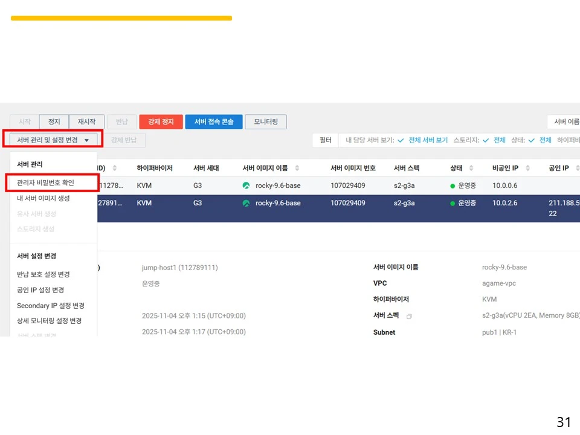Click the 하이퍼바이저 column header
The width and height of the screenshot is (580, 435).
(x=155, y=168)
